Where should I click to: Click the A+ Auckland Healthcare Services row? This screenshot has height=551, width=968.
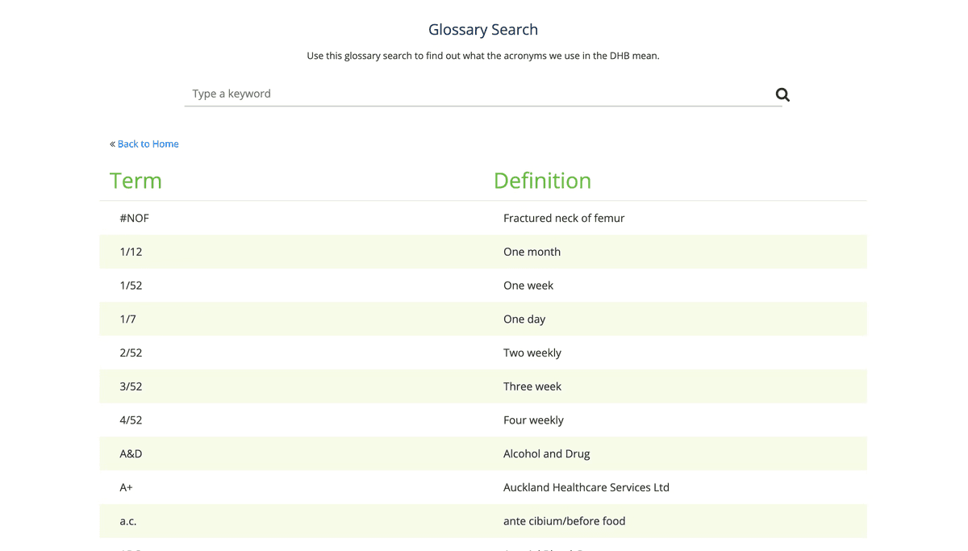(125, 487)
